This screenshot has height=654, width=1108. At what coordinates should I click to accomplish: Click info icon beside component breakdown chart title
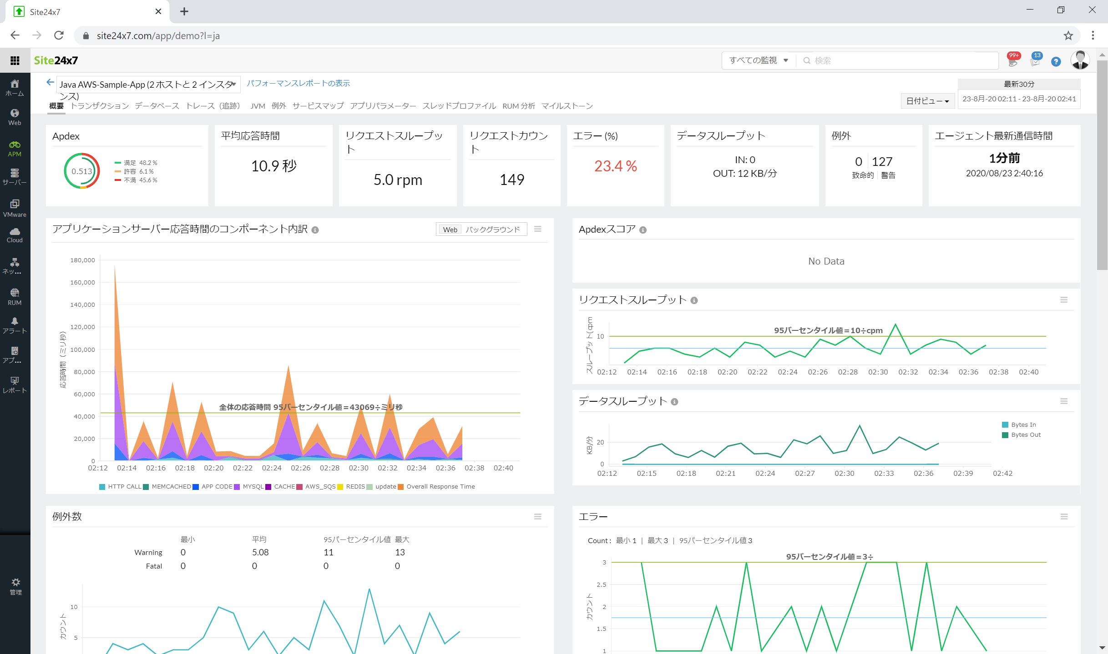coord(315,230)
